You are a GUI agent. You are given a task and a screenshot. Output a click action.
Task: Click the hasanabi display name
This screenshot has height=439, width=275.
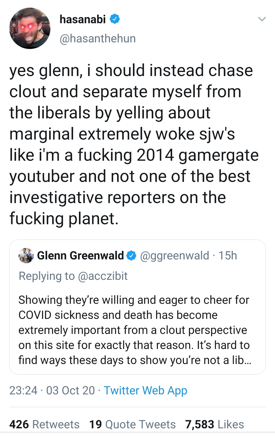pos(82,19)
